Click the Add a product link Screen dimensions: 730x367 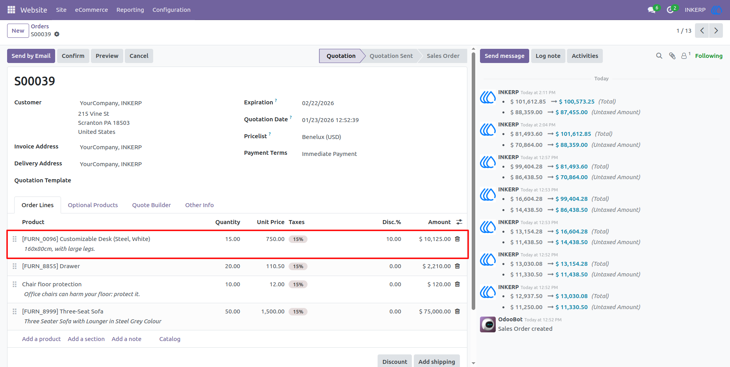point(41,339)
